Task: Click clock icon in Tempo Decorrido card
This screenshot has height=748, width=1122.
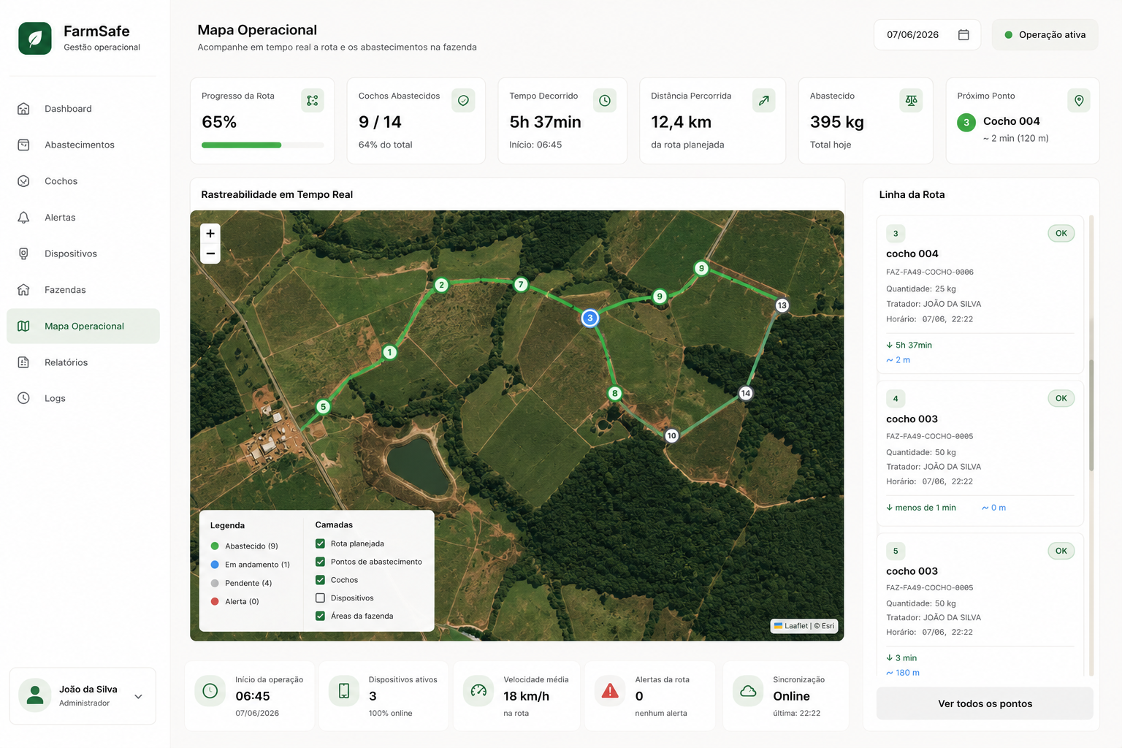Action: [x=605, y=101]
